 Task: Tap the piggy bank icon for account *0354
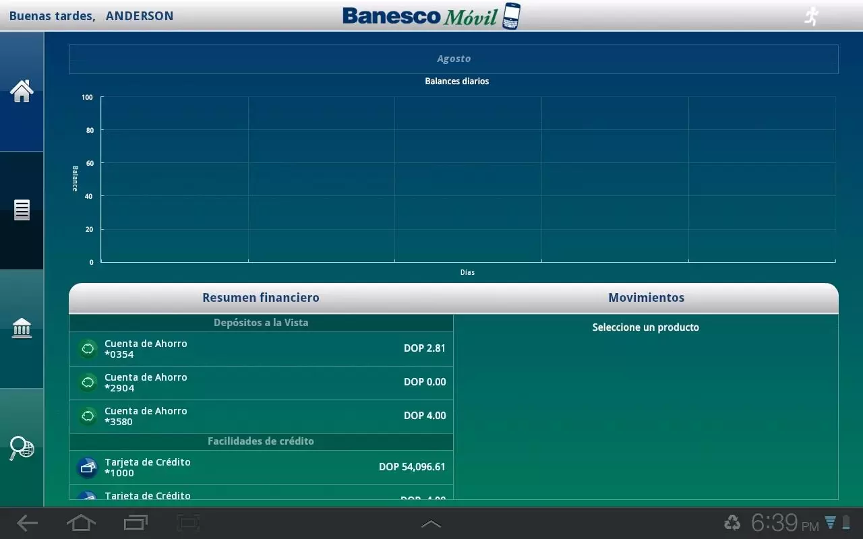(88, 349)
